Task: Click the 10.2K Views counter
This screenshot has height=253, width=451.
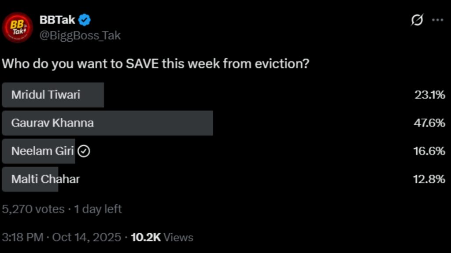Action: pyautogui.click(x=162, y=238)
